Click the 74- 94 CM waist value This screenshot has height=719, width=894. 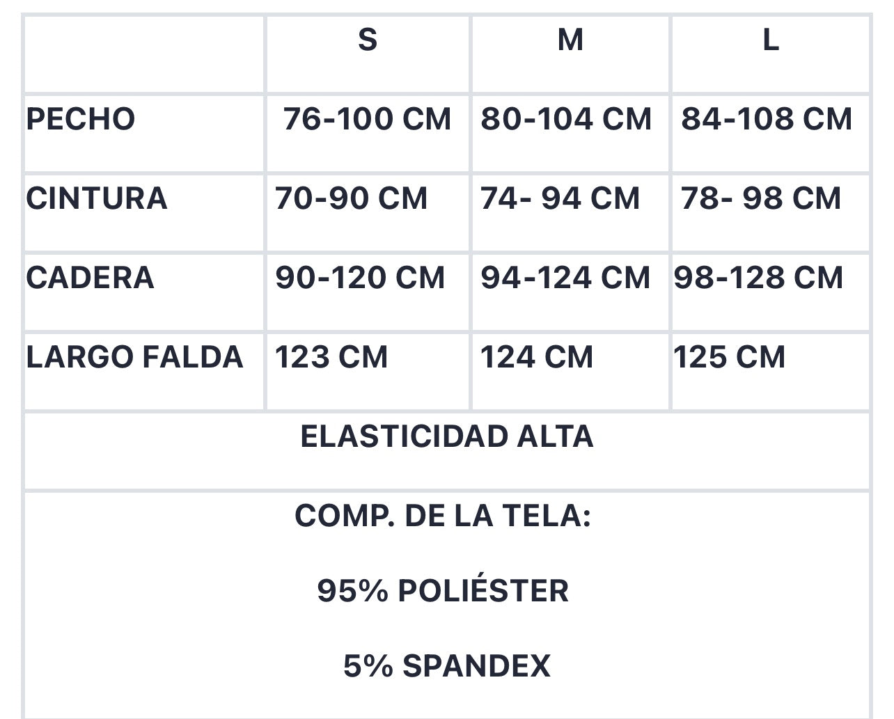560,198
